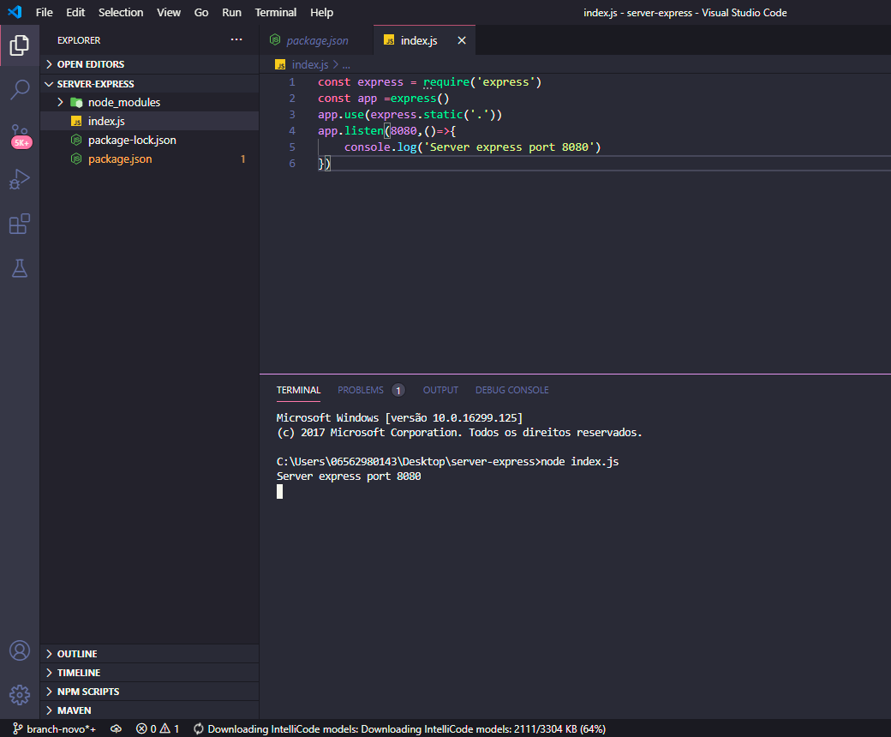Open the Run and Debug view

pos(20,179)
